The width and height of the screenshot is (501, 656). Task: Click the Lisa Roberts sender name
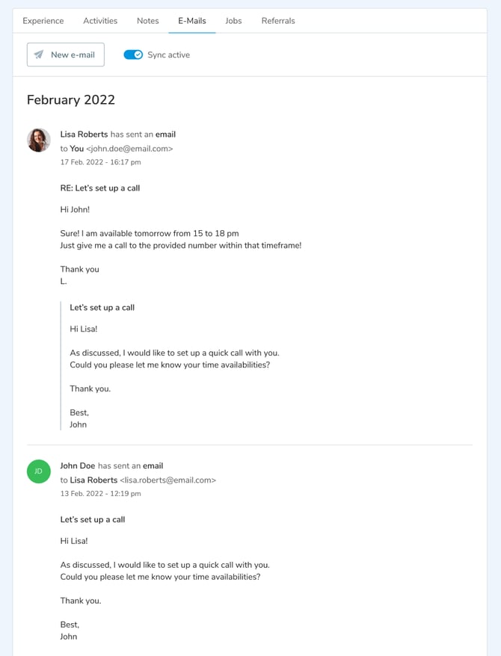pyautogui.click(x=84, y=134)
